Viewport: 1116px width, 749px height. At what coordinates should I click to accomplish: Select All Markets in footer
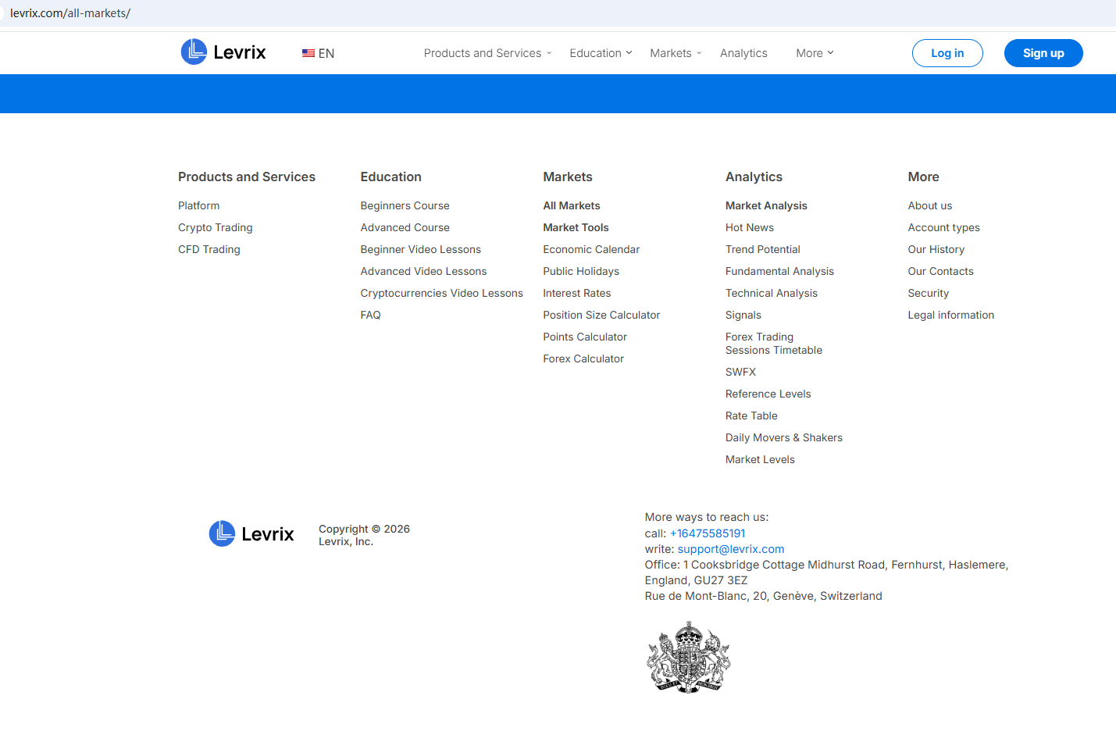tap(572, 205)
